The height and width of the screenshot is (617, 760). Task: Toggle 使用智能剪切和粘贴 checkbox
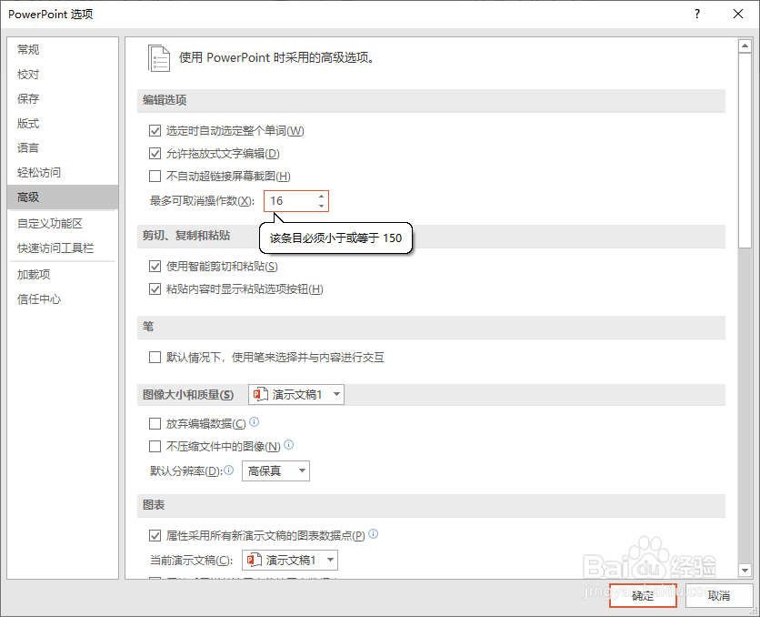click(x=155, y=266)
